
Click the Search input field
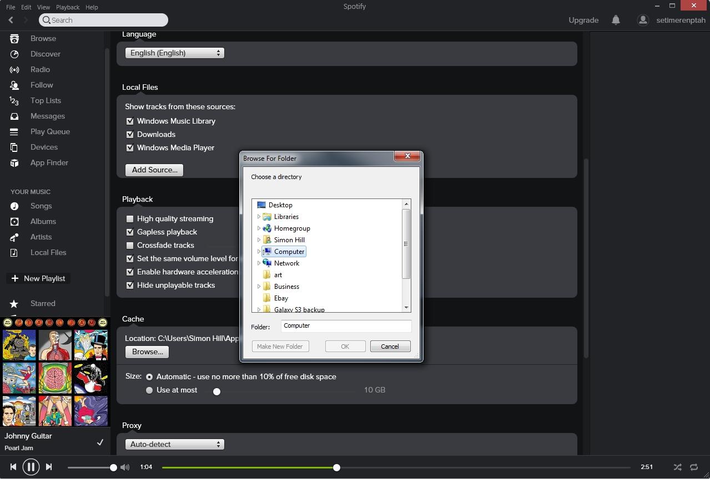104,20
